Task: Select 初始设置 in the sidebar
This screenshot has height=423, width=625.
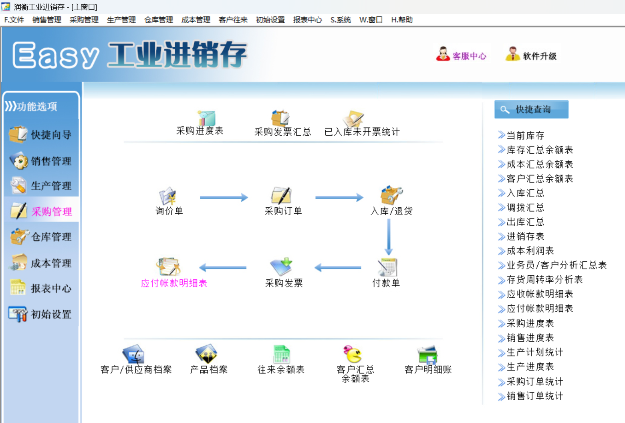Action: tap(40, 314)
